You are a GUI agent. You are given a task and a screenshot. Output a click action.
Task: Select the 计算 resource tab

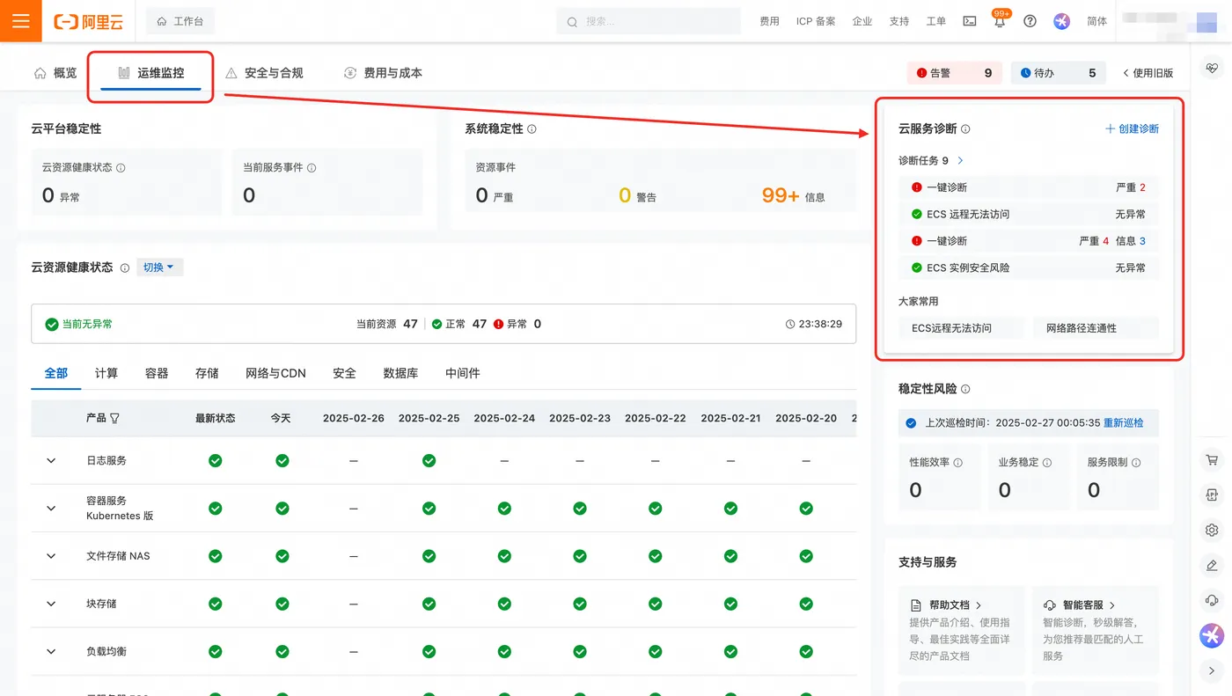106,373
